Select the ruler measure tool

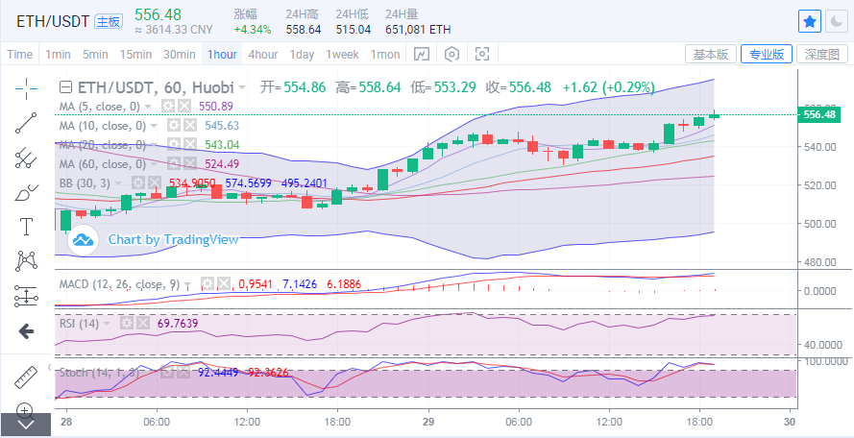click(x=26, y=377)
